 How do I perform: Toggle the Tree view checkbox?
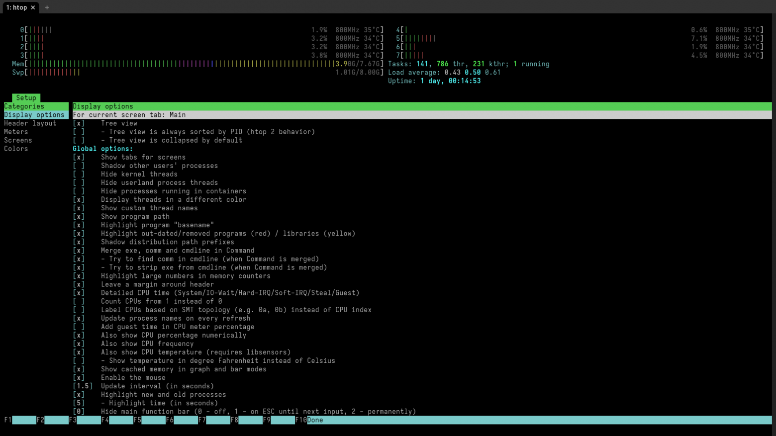[79, 123]
